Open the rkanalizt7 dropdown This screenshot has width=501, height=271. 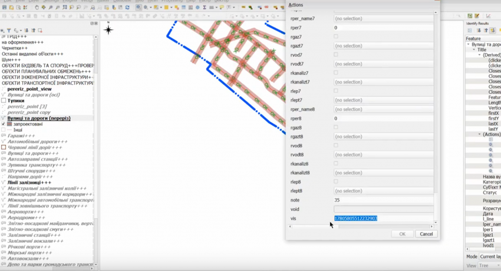pos(384,82)
